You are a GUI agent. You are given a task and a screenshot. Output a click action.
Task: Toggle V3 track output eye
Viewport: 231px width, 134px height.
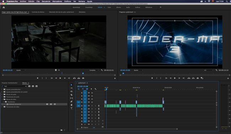pyautogui.click(x=92, y=96)
